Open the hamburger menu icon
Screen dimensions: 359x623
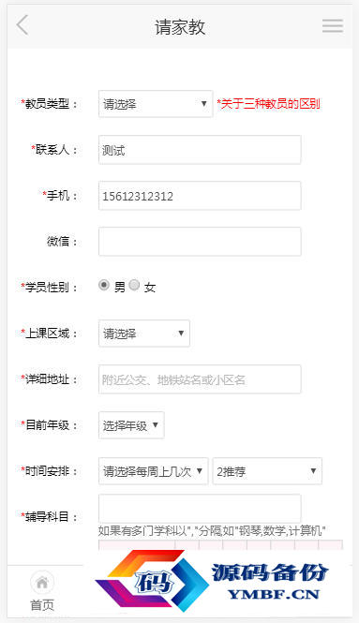tap(333, 25)
